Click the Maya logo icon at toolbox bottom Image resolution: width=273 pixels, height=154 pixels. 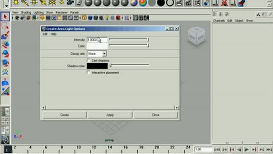pos(5,139)
